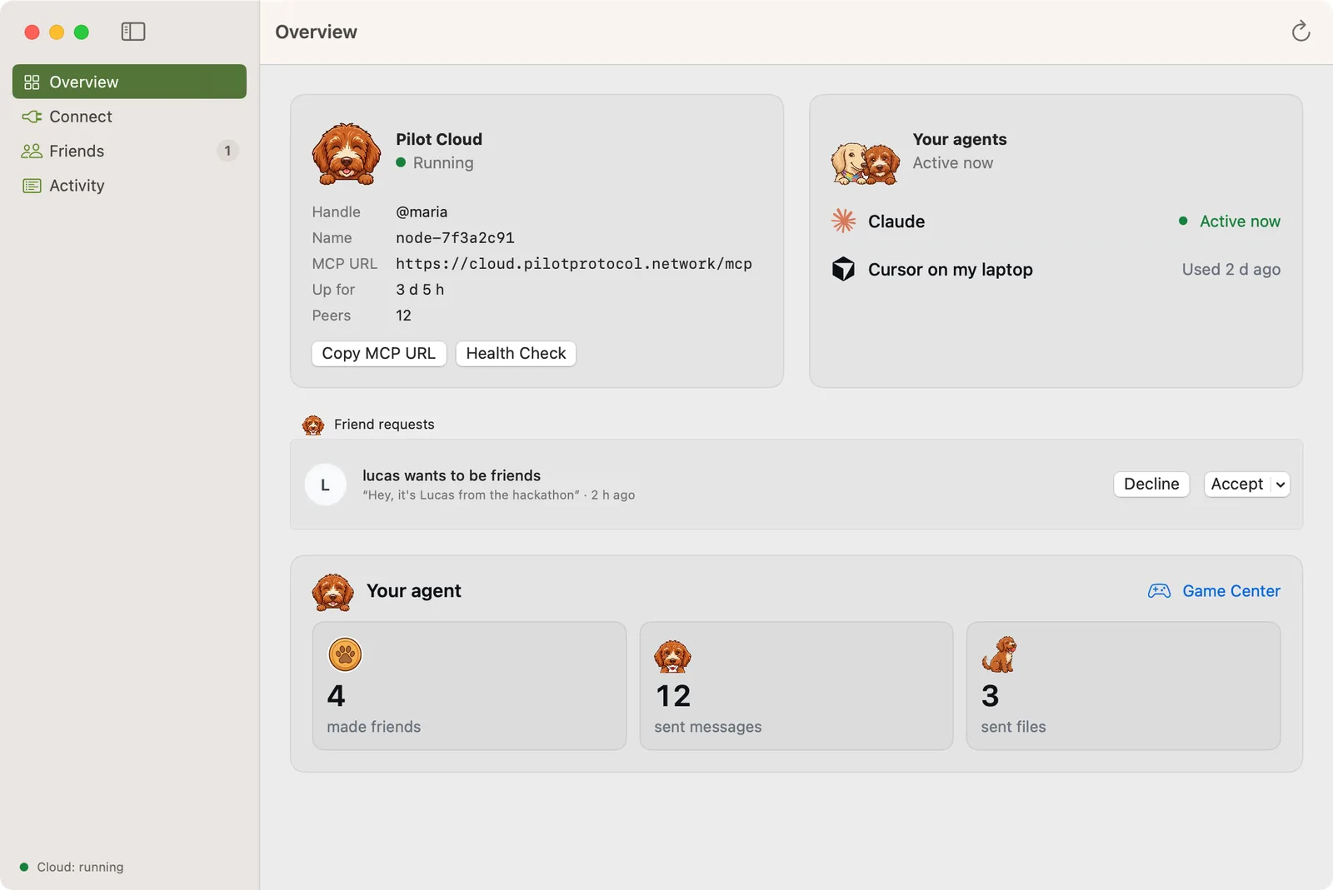Select the Cursor on my laptop row
This screenshot has width=1333, height=890.
click(1056, 270)
